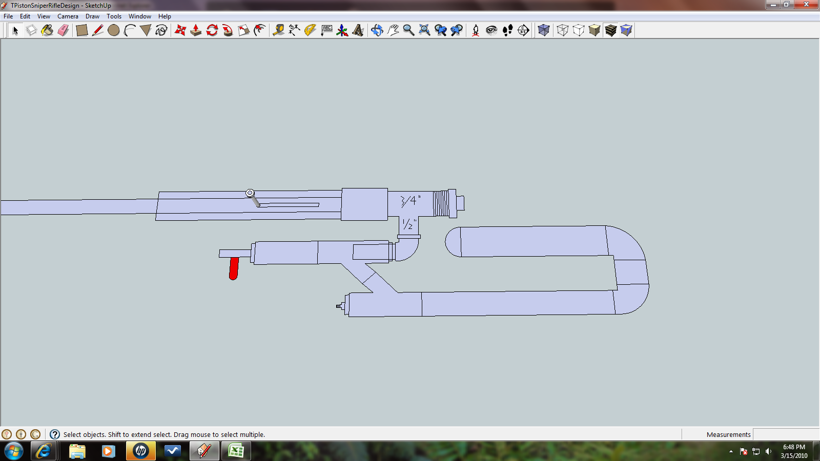Select the Paint Bucket tool
The width and height of the screenshot is (820, 461).
click(x=47, y=30)
